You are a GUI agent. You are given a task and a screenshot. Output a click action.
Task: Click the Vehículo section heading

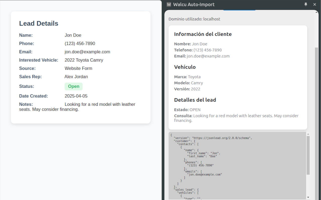(x=185, y=67)
